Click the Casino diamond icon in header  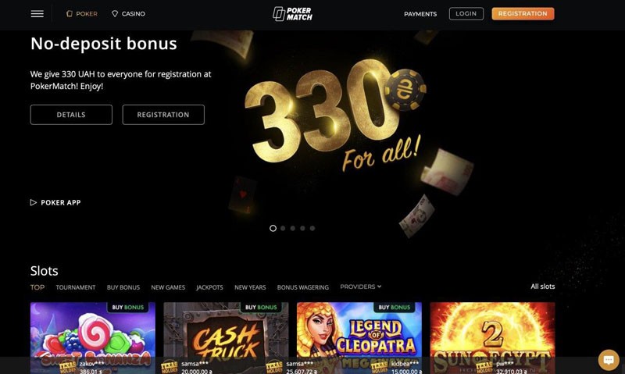115,14
